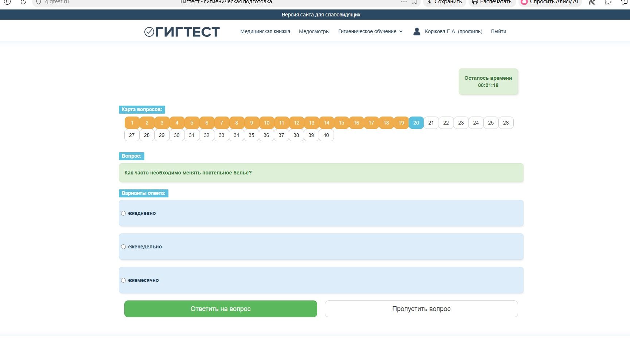This screenshot has width=630, height=354.
Task: Click the Пропустить вопрос button
Action: point(421,309)
